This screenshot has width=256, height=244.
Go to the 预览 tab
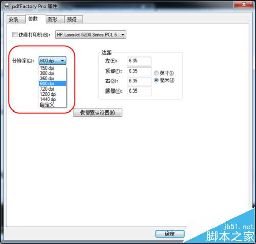click(74, 19)
